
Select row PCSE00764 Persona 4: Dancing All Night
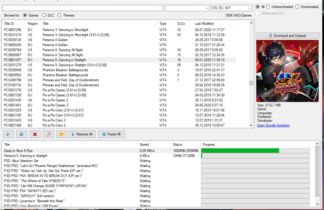coord(119,50)
